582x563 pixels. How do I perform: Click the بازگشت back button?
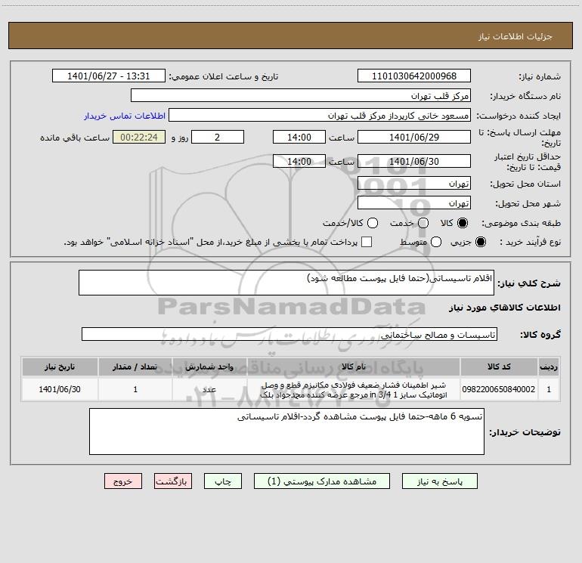173,481
